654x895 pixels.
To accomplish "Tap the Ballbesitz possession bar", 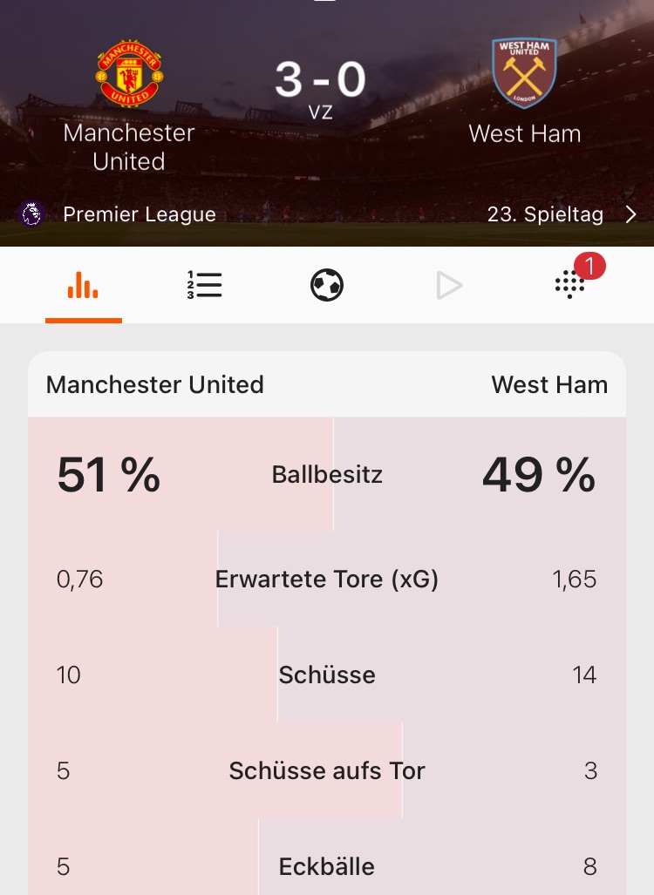I will coord(327,474).
